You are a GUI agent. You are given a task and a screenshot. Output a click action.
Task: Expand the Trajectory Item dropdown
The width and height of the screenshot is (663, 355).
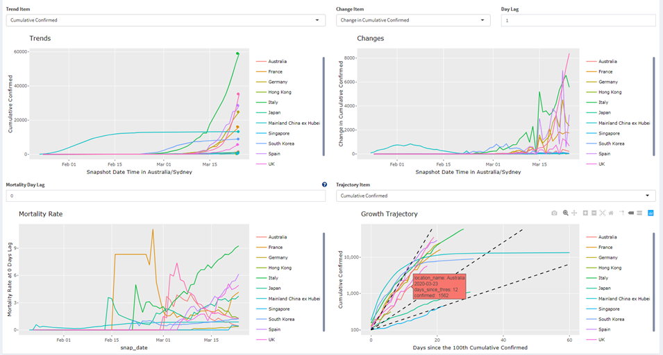[496, 196]
